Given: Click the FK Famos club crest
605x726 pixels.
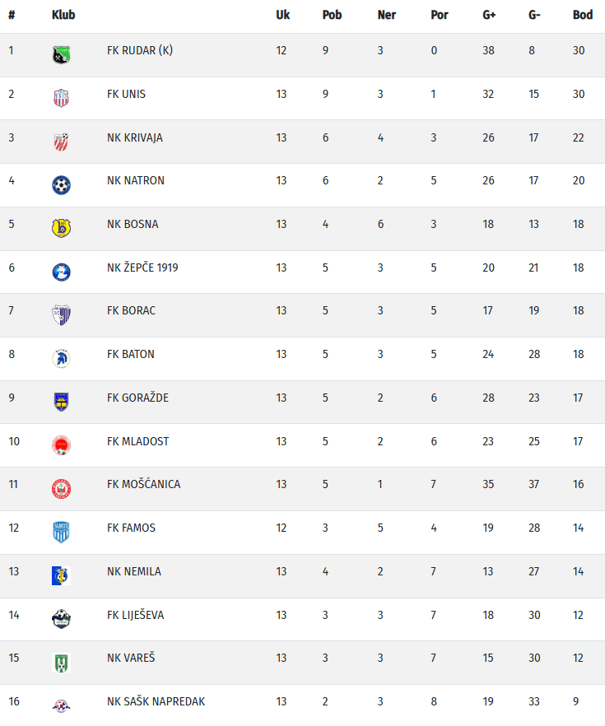Looking at the screenshot, I should pyautogui.click(x=61, y=532).
